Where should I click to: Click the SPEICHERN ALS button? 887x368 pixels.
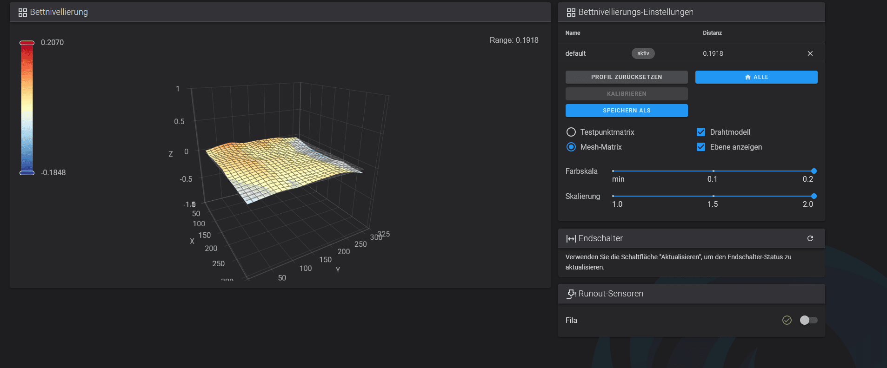(x=626, y=111)
